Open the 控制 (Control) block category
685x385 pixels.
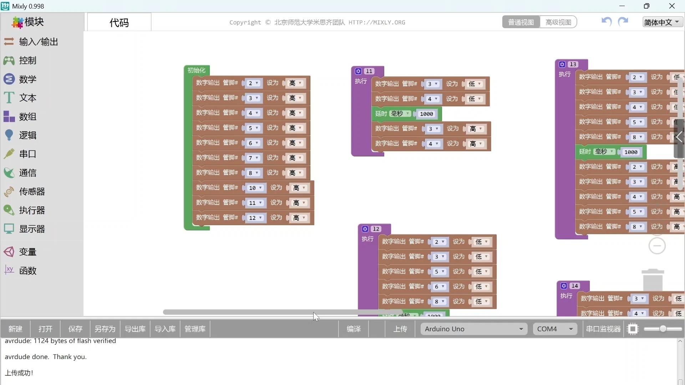click(x=27, y=61)
